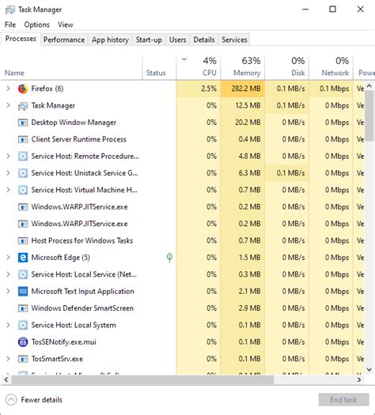Click the Microsoft Edge process icon
Screen dimensions: 375x415
coord(23,258)
